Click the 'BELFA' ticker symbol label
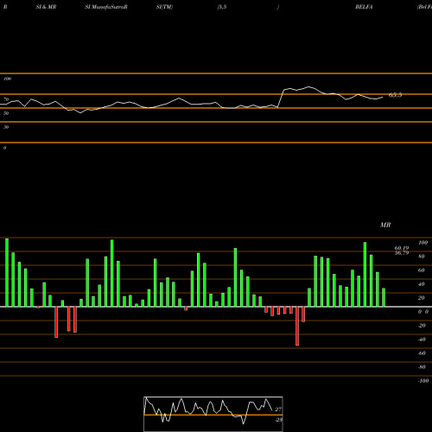The width and height of the screenshot is (432, 432). [x=364, y=7]
